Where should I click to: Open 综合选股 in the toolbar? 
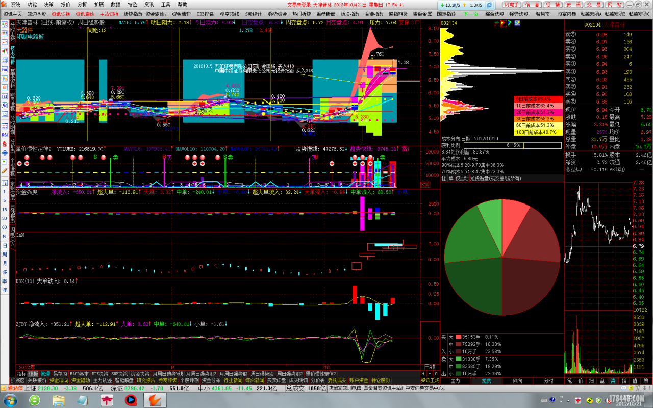[494, 14]
